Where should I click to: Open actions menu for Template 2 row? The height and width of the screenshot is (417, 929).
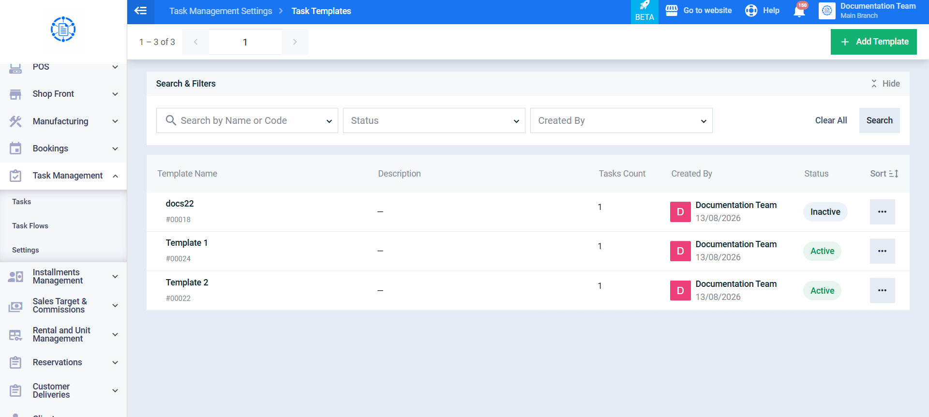(x=882, y=290)
